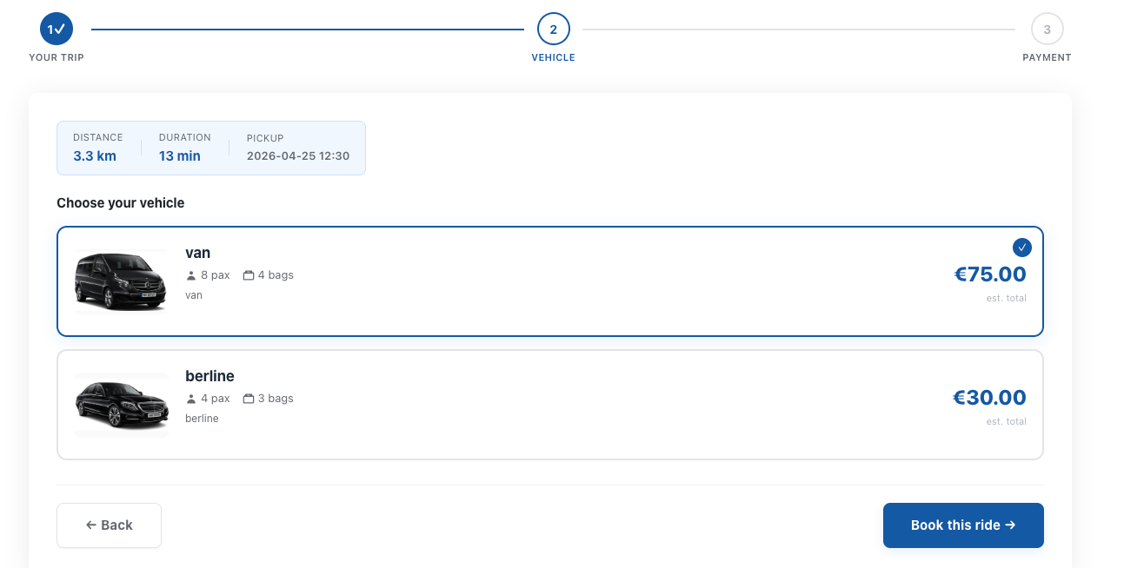The height and width of the screenshot is (568, 1124).
Task: Select step 2 Vehicle circle
Action: pyautogui.click(x=554, y=29)
